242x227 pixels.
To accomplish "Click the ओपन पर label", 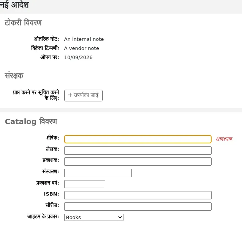I will point(49,57).
